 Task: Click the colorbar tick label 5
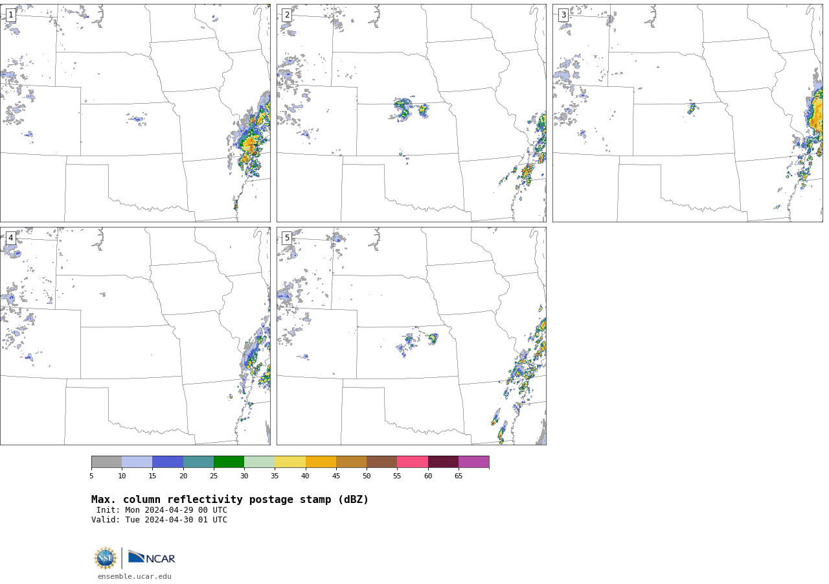click(91, 476)
